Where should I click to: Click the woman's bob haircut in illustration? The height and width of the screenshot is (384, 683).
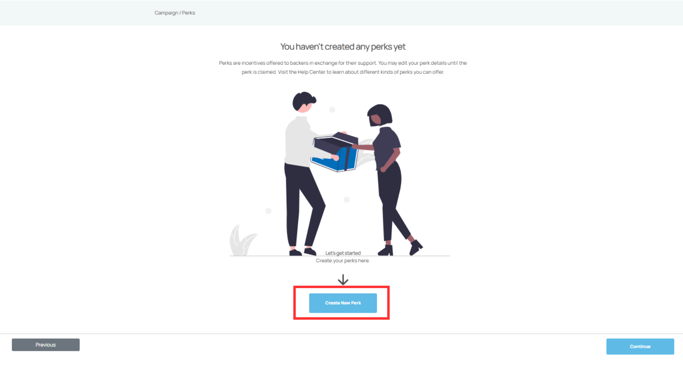coord(380,114)
